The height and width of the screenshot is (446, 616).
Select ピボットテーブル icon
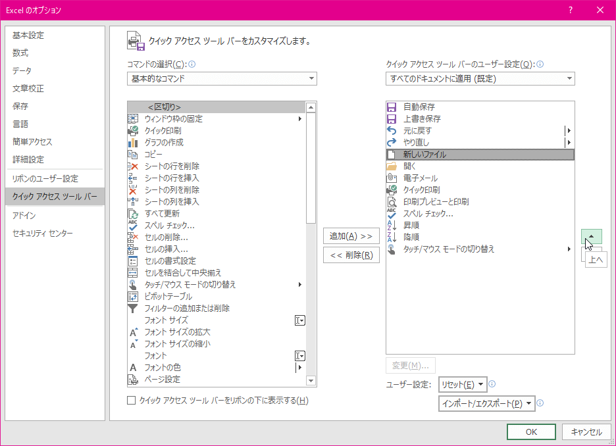[133, 297]
